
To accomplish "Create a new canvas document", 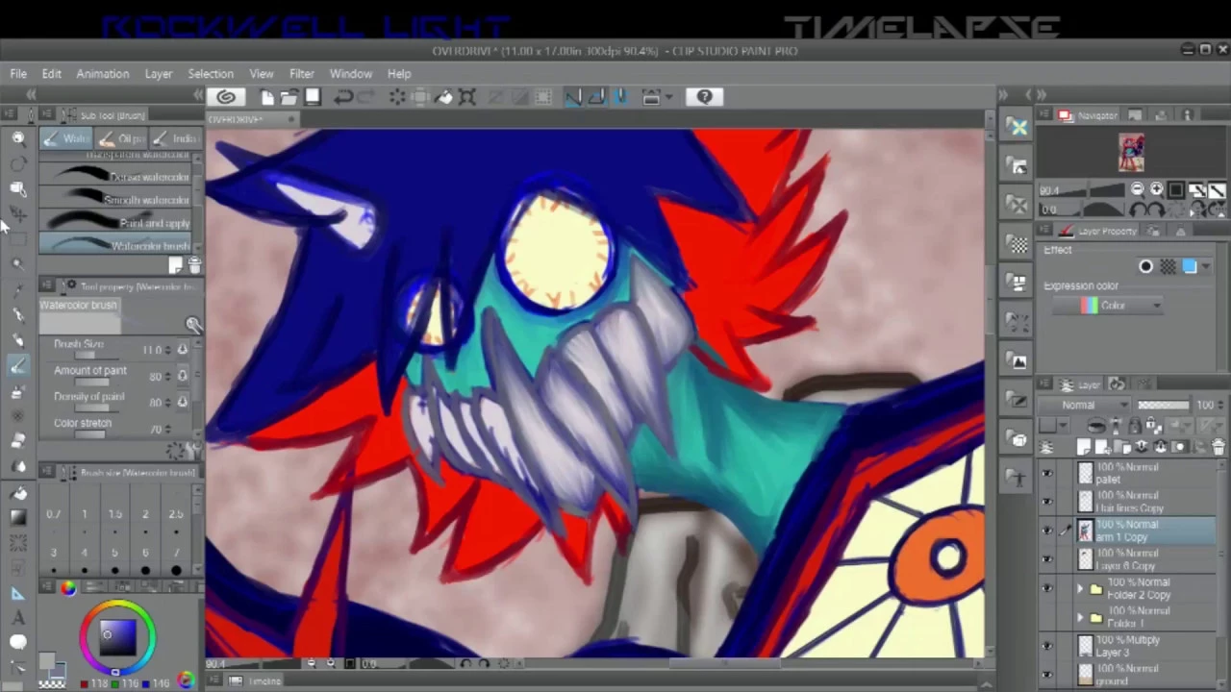I will (267, 97).
